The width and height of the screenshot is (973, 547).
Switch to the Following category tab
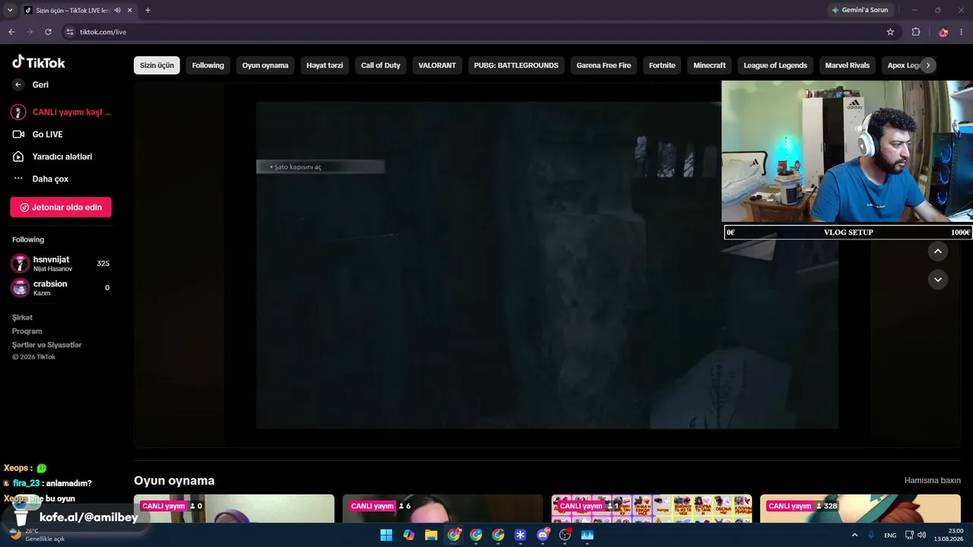(208, 65)
